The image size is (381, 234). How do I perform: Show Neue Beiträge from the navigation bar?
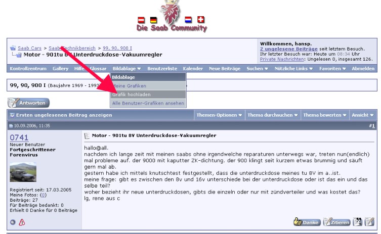point(225,69)
